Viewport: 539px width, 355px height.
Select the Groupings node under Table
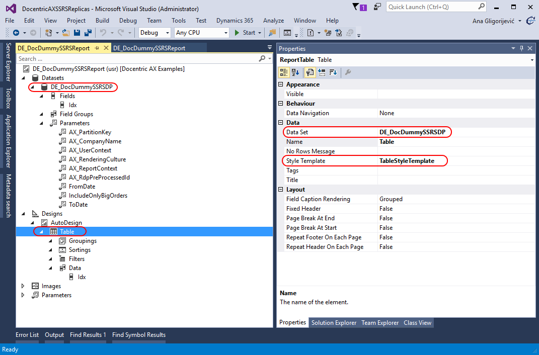point(83,241)
